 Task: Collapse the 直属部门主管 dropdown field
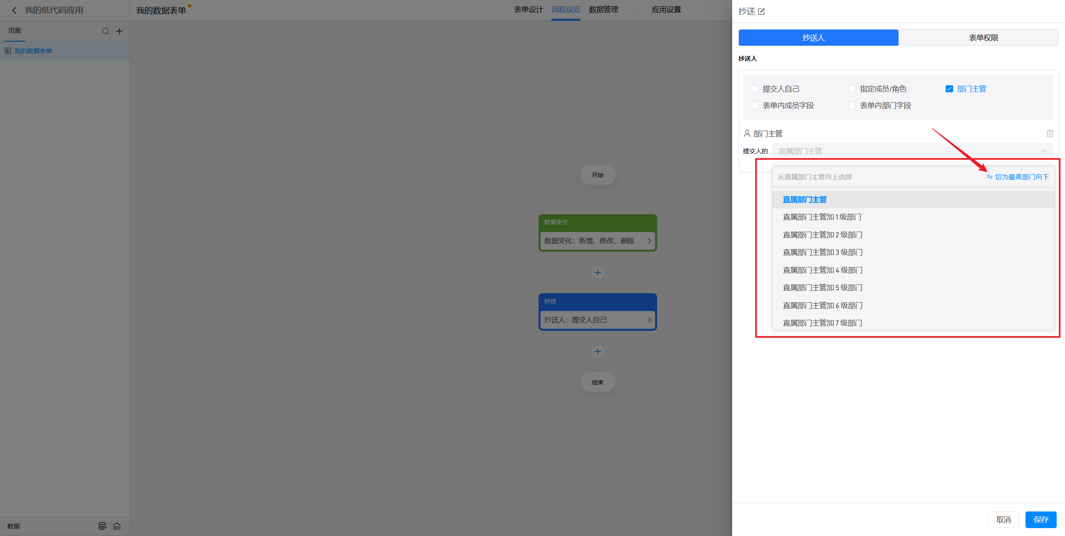(1044, 151)
